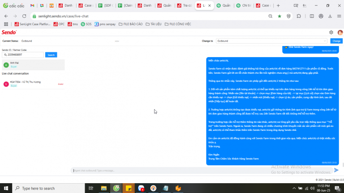
Task: Open the apps grid in bookmarks bar
Action: coord(6,24)
